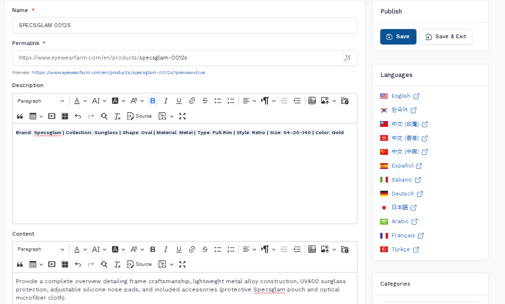505x304 pixels.
Task: Insert HTML embed in Content editor
Action: 312,249
